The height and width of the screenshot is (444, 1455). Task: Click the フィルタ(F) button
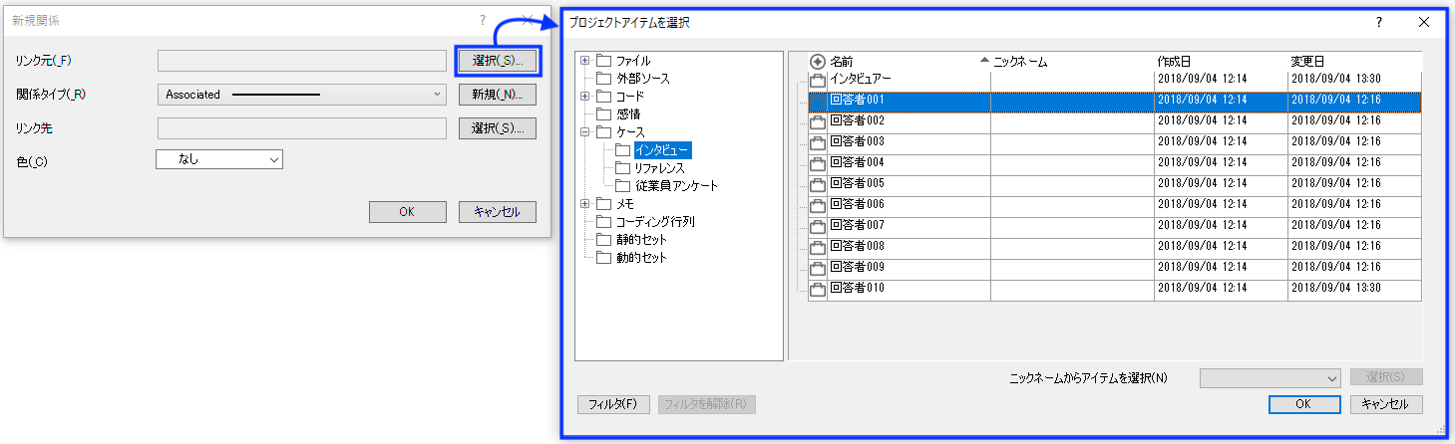[613, 404]
